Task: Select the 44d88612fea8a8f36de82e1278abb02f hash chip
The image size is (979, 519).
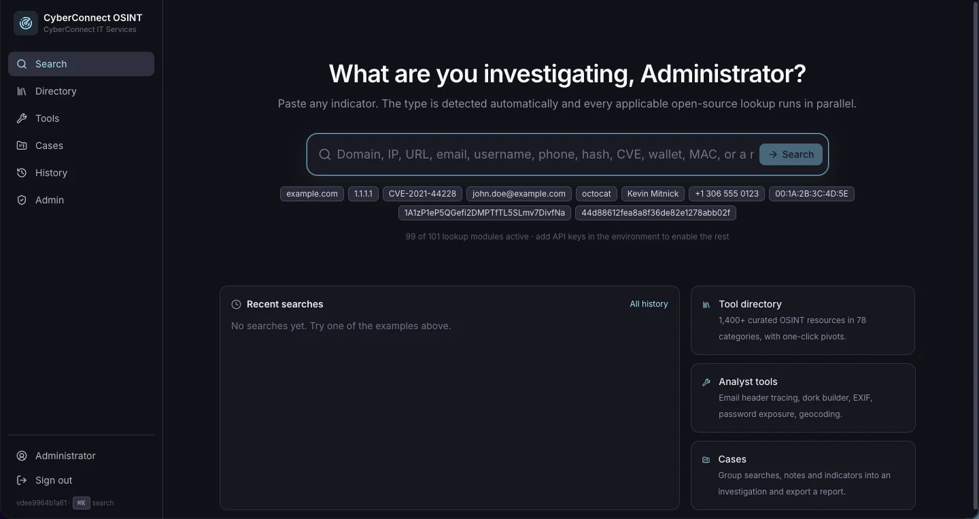Action: point(655,213)
